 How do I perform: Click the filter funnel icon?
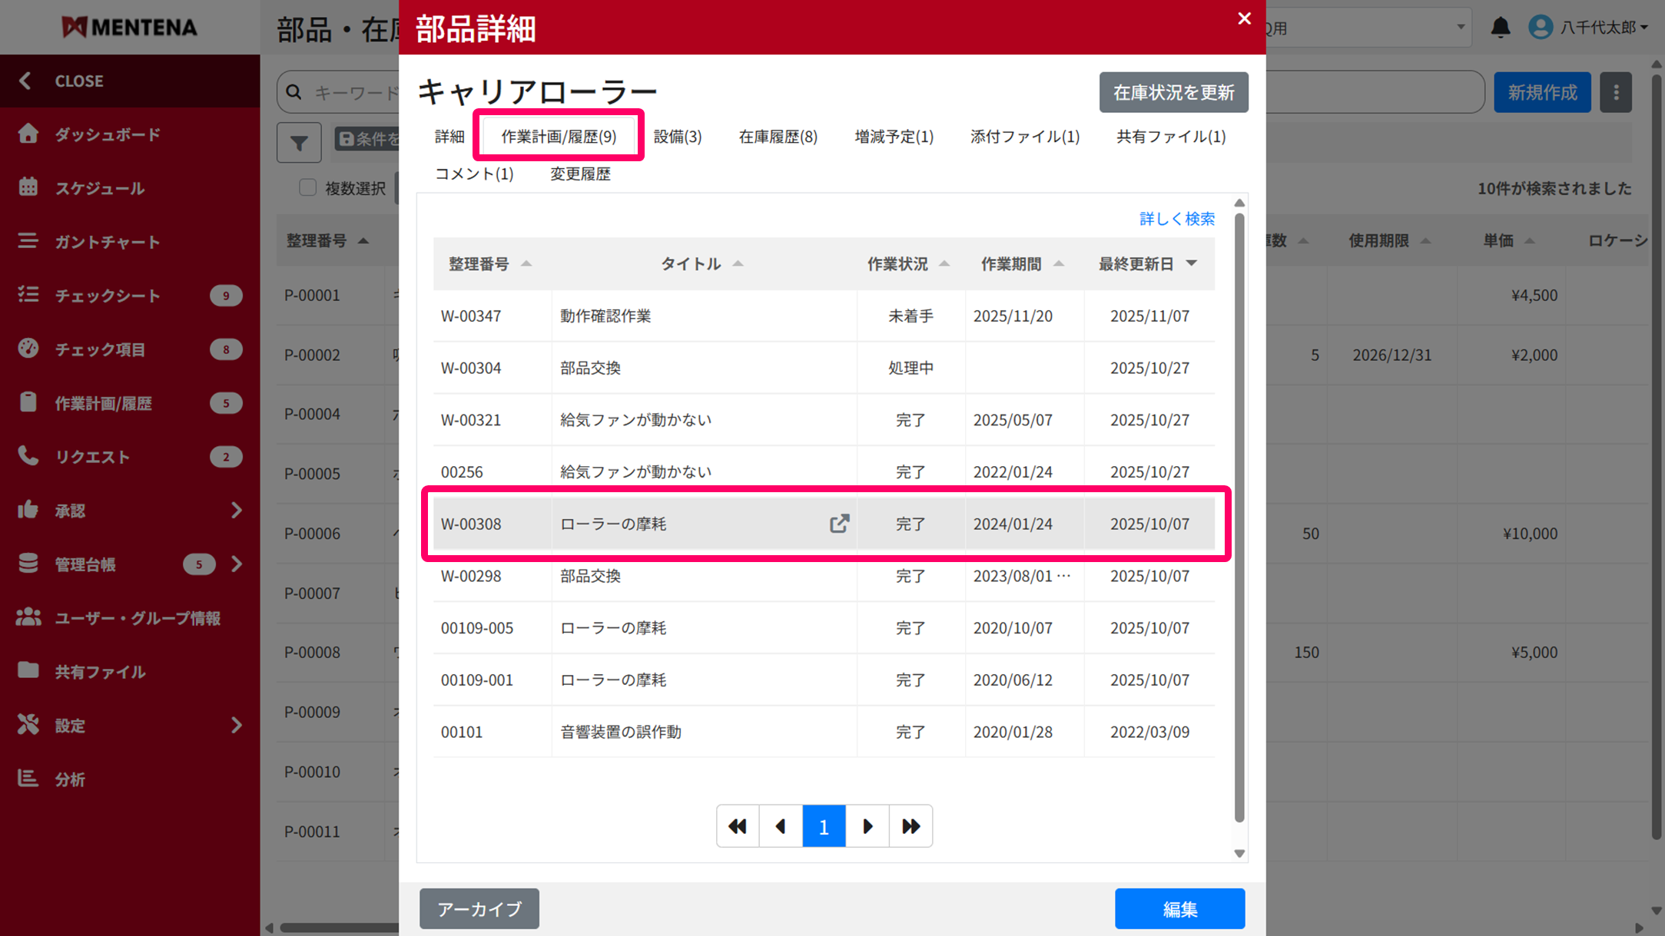[x=299, y=143]
